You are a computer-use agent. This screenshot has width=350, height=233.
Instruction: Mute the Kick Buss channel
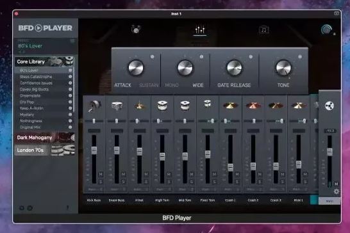(x=101, y=174)
